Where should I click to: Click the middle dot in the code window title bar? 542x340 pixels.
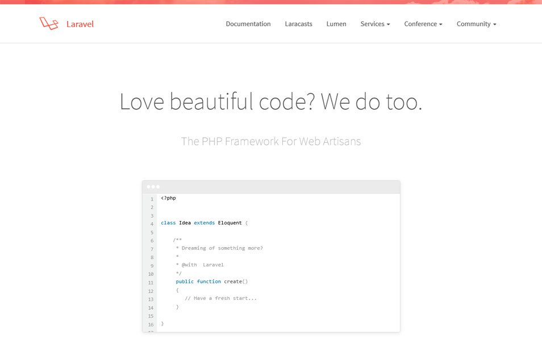[153, 187]
